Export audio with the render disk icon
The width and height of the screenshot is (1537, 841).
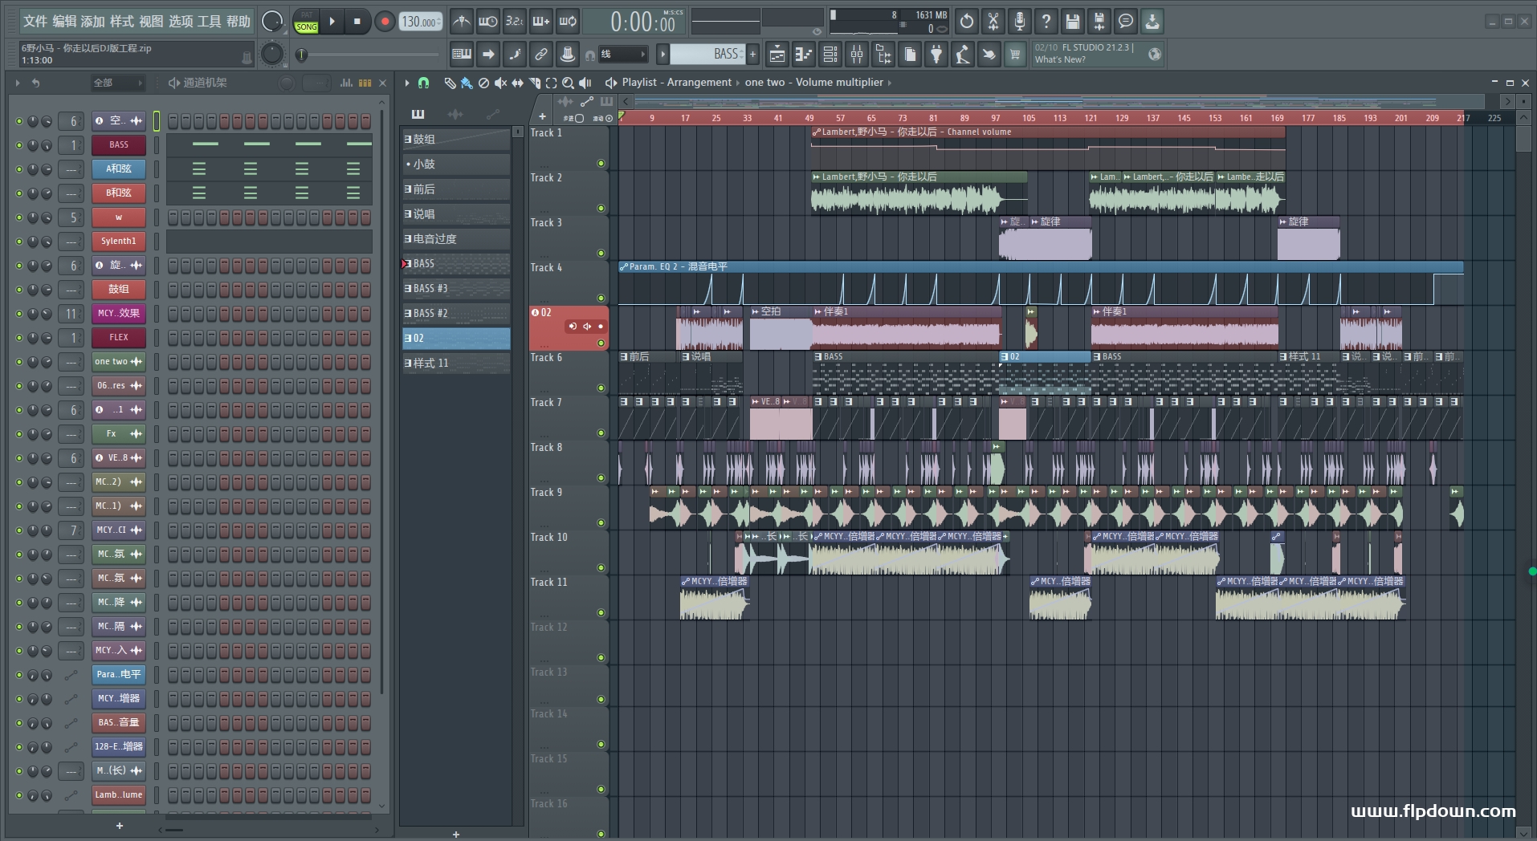coord(1099,22)
